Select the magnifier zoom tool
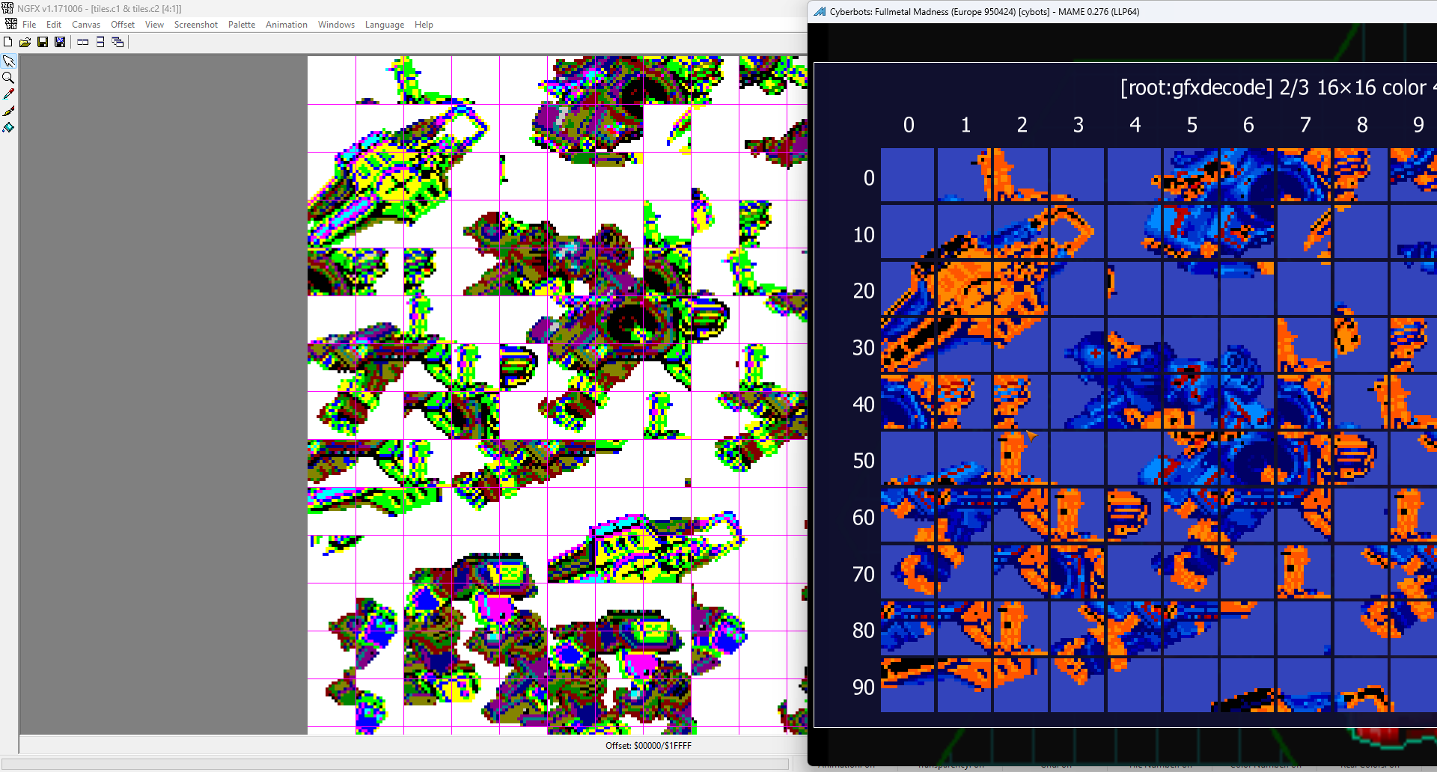The width and height of the screenshot is (1437, 772). [x=9, y=78]
